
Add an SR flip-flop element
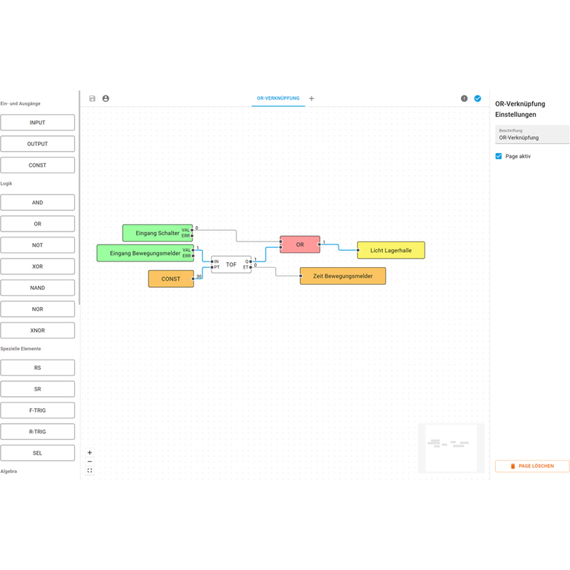click(x=38, y=389)
